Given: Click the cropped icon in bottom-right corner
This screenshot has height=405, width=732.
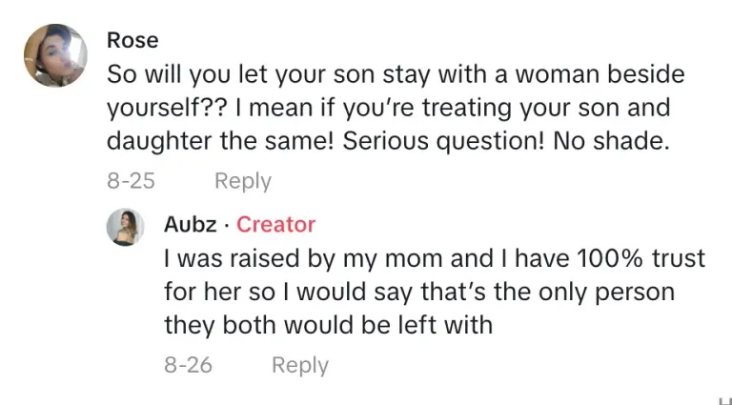Looking at the screenshot, I should coord(723,399).
